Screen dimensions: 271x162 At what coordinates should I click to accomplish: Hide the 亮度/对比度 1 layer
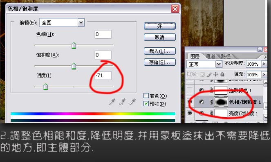tap(190, 113)
